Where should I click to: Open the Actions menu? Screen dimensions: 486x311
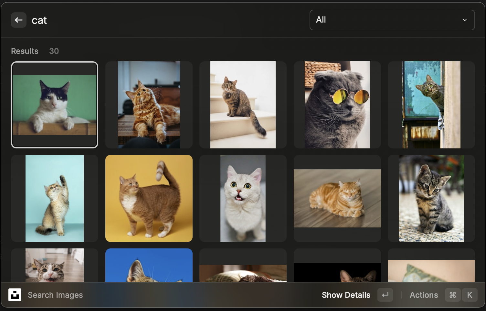coord(424,295)
